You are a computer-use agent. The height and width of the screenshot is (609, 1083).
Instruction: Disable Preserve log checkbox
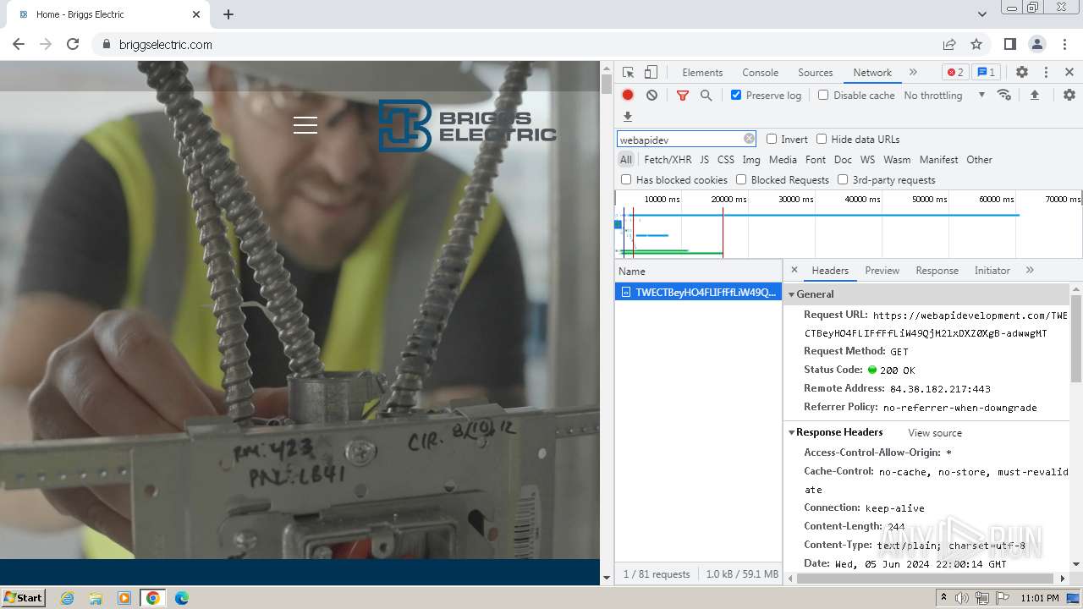click(736, 95)
